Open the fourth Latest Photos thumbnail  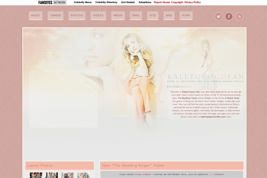[83, 175]
